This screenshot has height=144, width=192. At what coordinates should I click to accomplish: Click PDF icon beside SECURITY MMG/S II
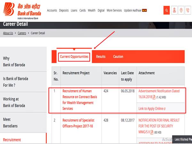pos(152,132)
